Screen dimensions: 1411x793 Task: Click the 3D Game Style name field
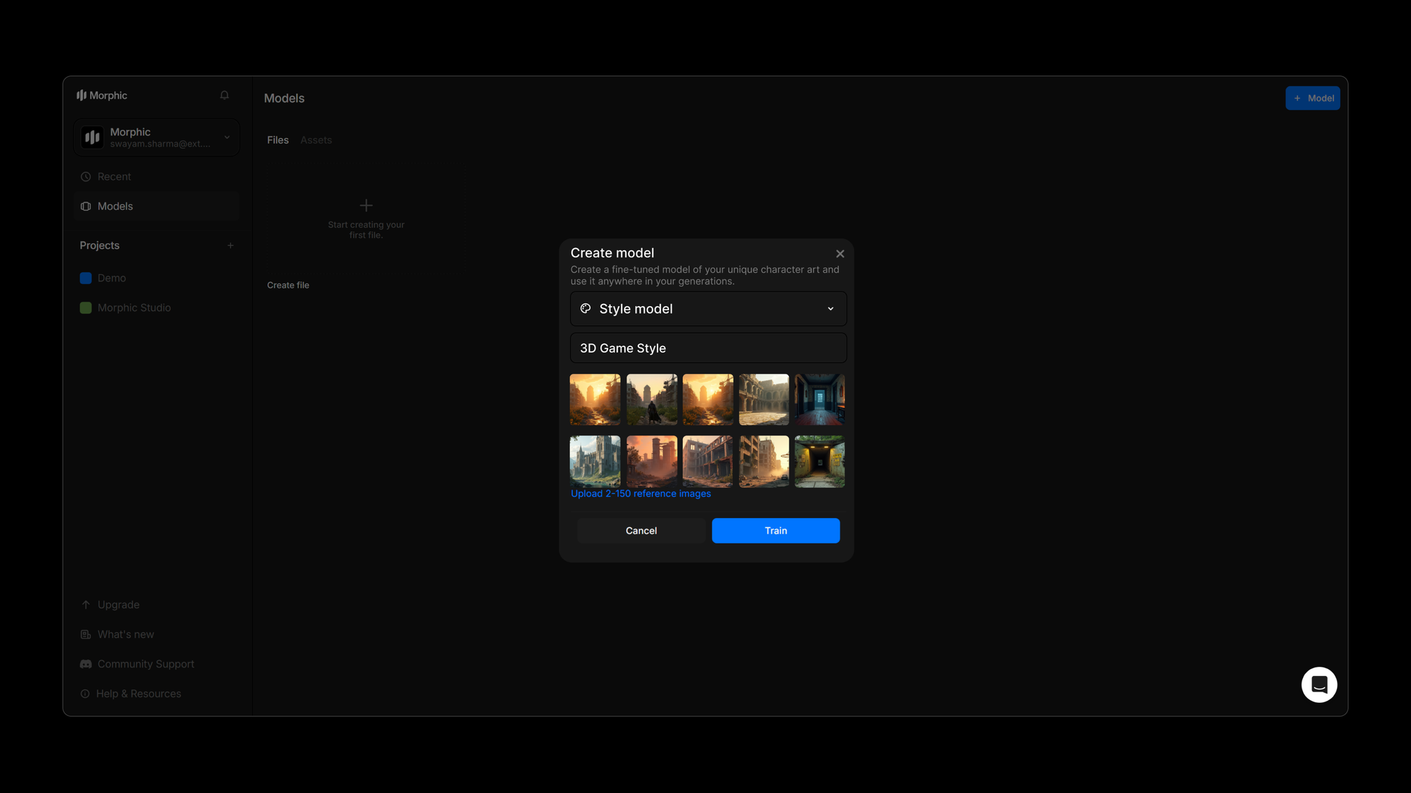coord(708,348)
